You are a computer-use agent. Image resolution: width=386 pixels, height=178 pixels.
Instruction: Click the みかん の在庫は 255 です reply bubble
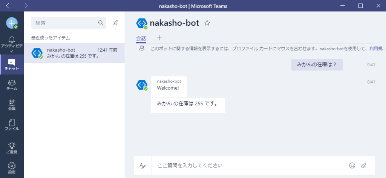(x=188, y=105)
